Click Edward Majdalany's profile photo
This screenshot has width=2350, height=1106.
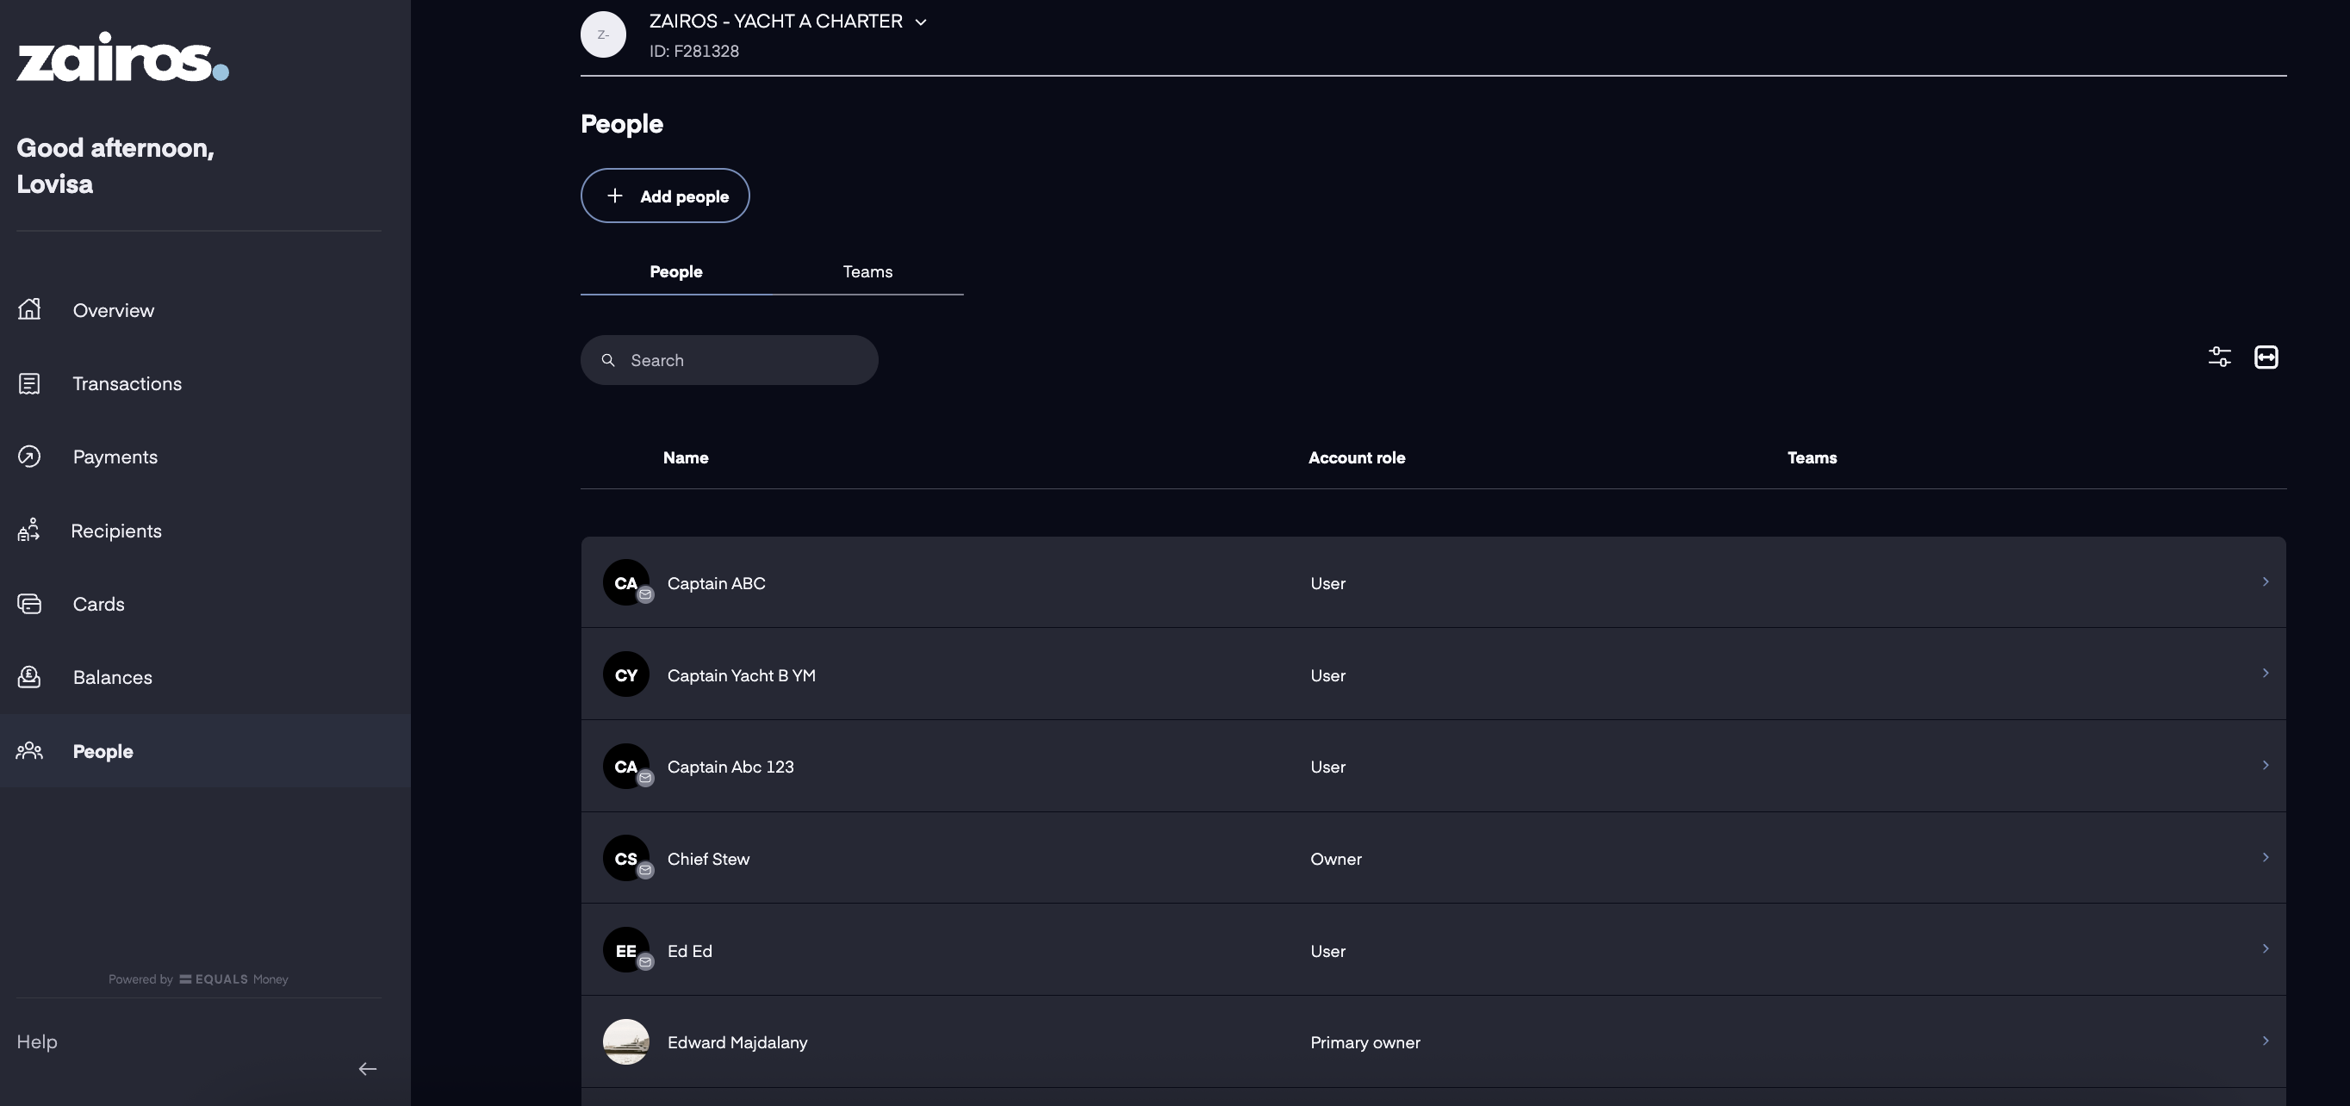(x=625, y=1042)
